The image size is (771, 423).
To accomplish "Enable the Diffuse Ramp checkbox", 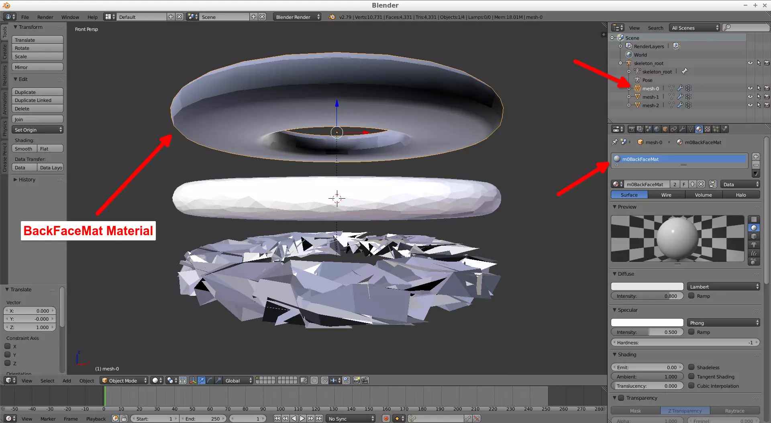I will point(691,296).
